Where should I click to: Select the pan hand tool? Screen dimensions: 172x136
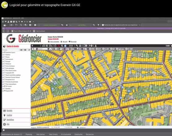point(55,46)
